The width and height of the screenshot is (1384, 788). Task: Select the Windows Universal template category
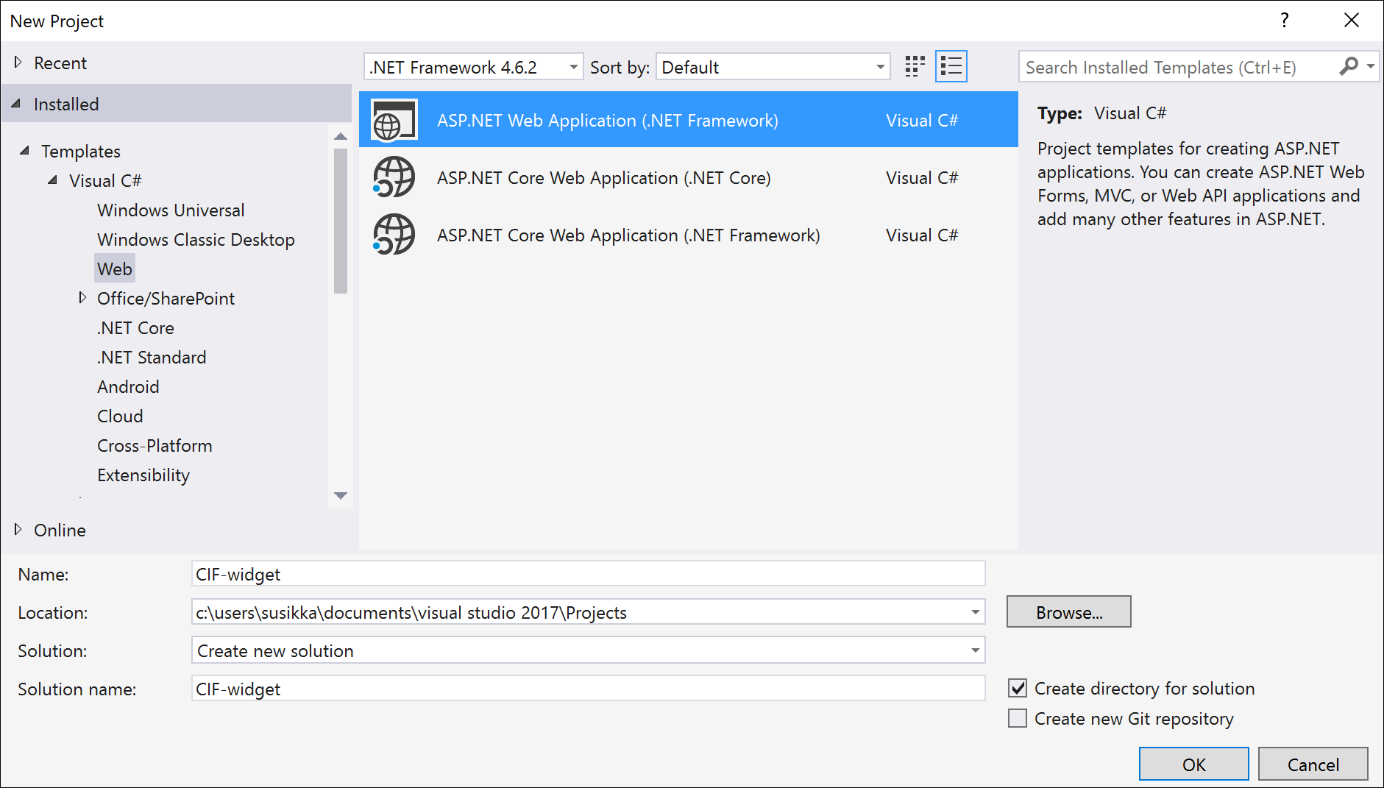pyautogui.click(x=170, y=210)
